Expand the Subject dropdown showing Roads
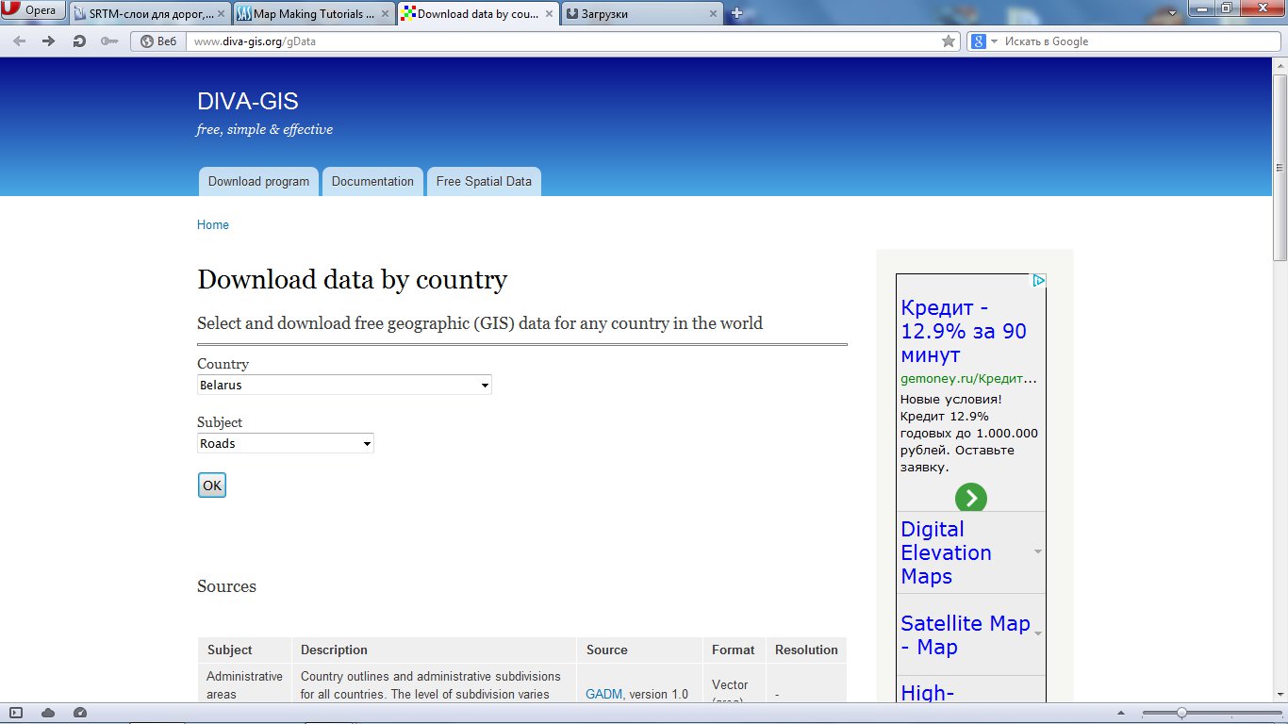This screenshot has width=1288, height=724. [286, 443]
